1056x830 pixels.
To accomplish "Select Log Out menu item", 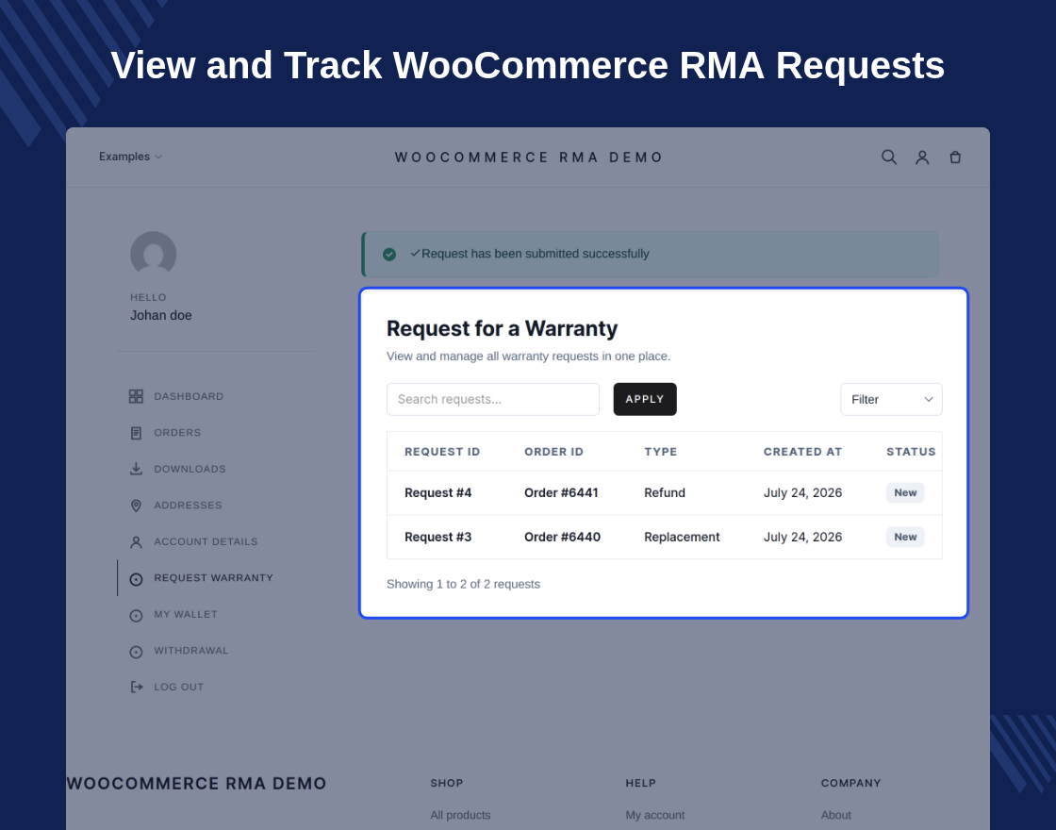I will (178, 688).
